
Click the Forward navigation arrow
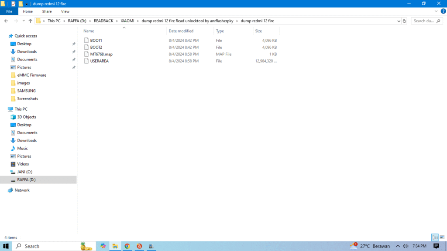click(x=16, y=21)
